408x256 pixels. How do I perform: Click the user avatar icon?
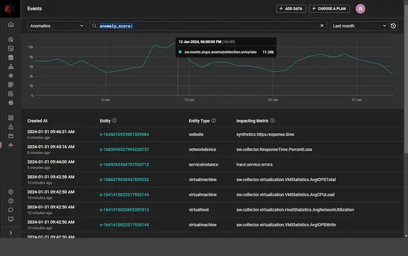[x=360, y=9]
